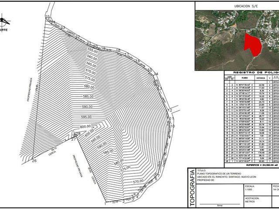
Task: Click vertex number 26 at fence corner
Action: click(x=34, y=161)
